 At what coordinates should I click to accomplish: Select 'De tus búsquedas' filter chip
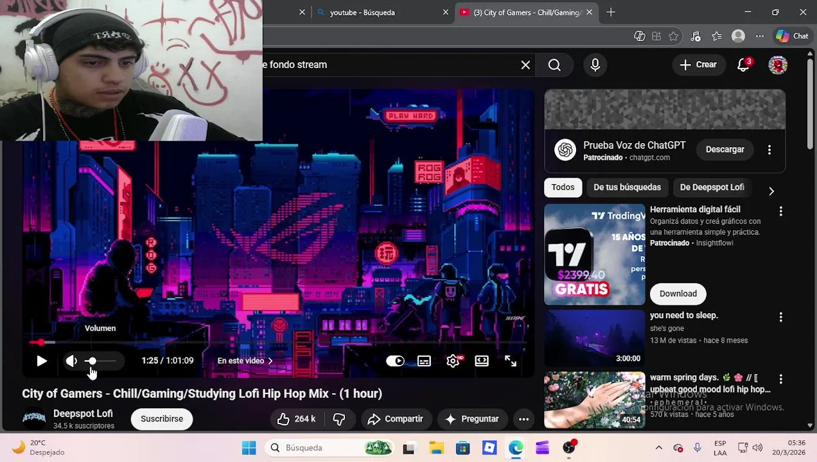pyautogui.click(x=627, y=187)
